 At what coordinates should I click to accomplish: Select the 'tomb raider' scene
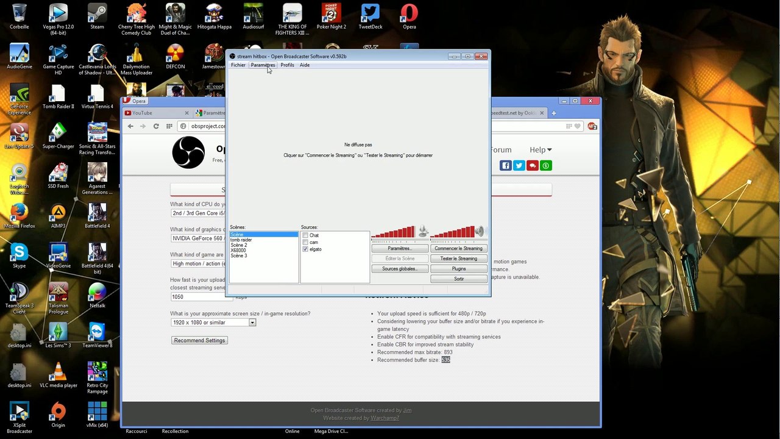click(x=241, y=240)
